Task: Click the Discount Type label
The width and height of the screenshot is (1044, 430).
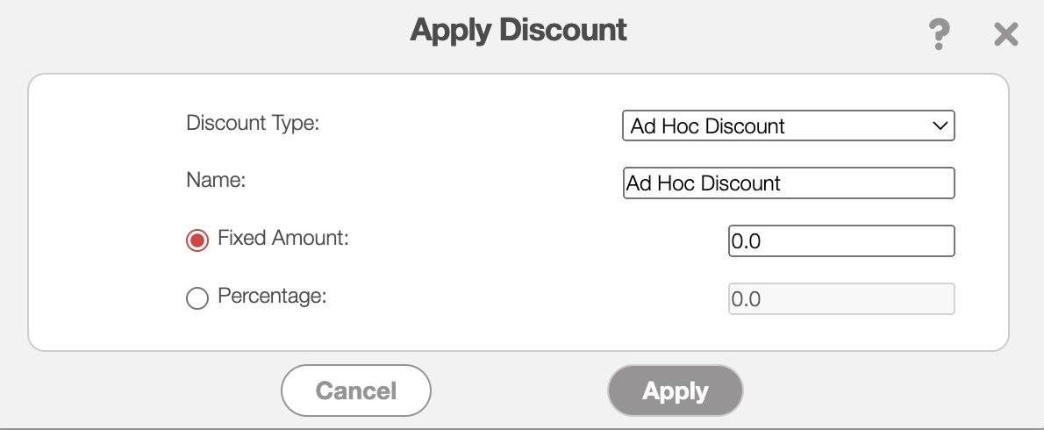Action: pos(253,123)
